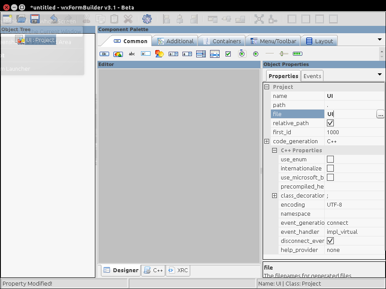The height and width of the screenshot is (289, 386).
Task: Add a wxStaticLine component
Action: [x=270, y=53]
